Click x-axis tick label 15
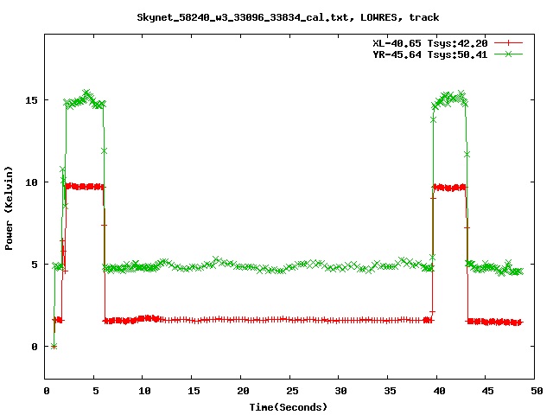Screen dimensions: 553x415 [x=194, y=391]
